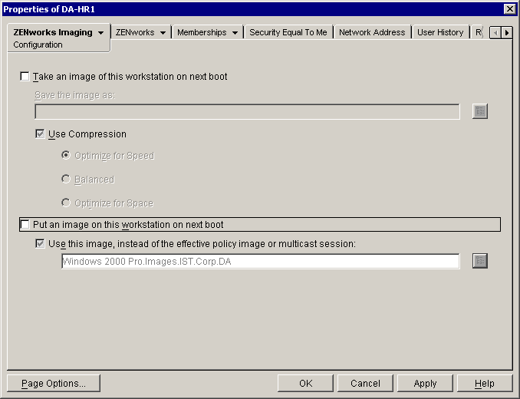Viewport: 520px width, 399px height.
Task: Toggle the Use Compression checkbox
Action: point(40,134)
